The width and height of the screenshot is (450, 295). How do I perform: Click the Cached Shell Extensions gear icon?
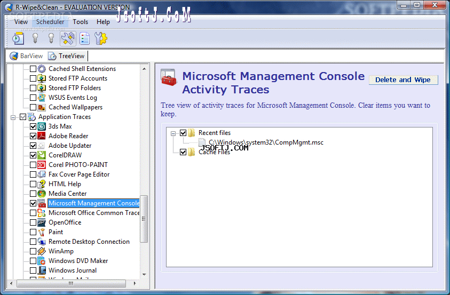tap(42, 69)
